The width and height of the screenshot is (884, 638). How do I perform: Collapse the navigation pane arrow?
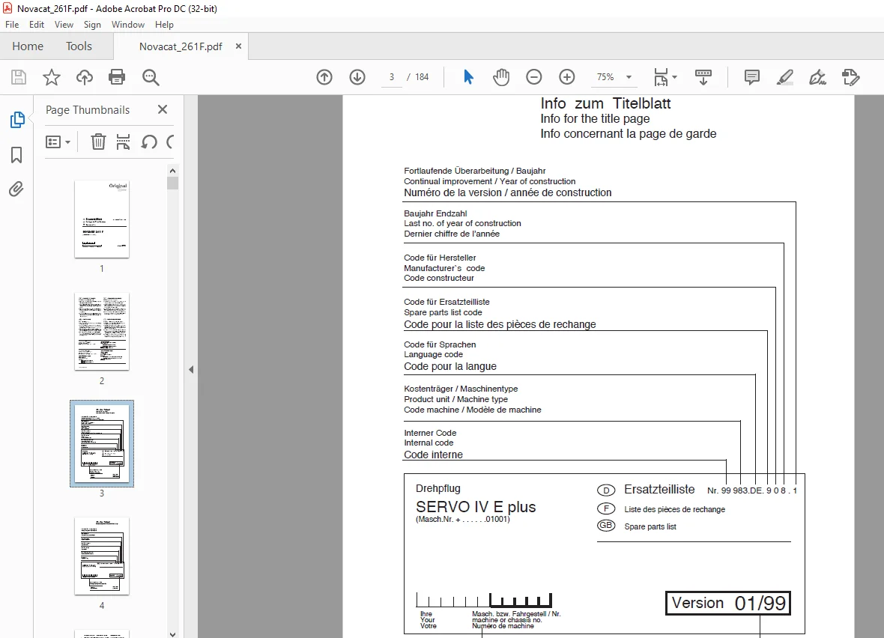tap(191, 370)
